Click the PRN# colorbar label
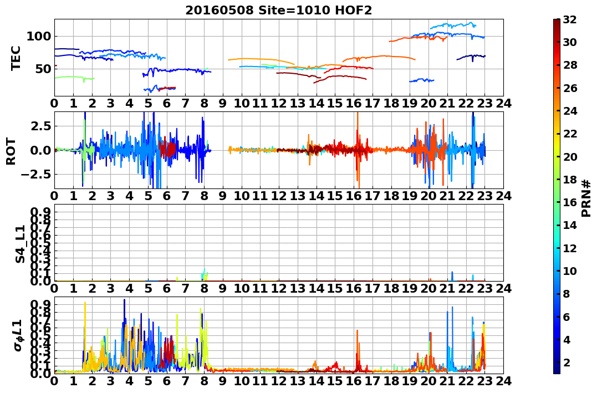The height and width of the screenshot is (393, 597). point(586,198)
